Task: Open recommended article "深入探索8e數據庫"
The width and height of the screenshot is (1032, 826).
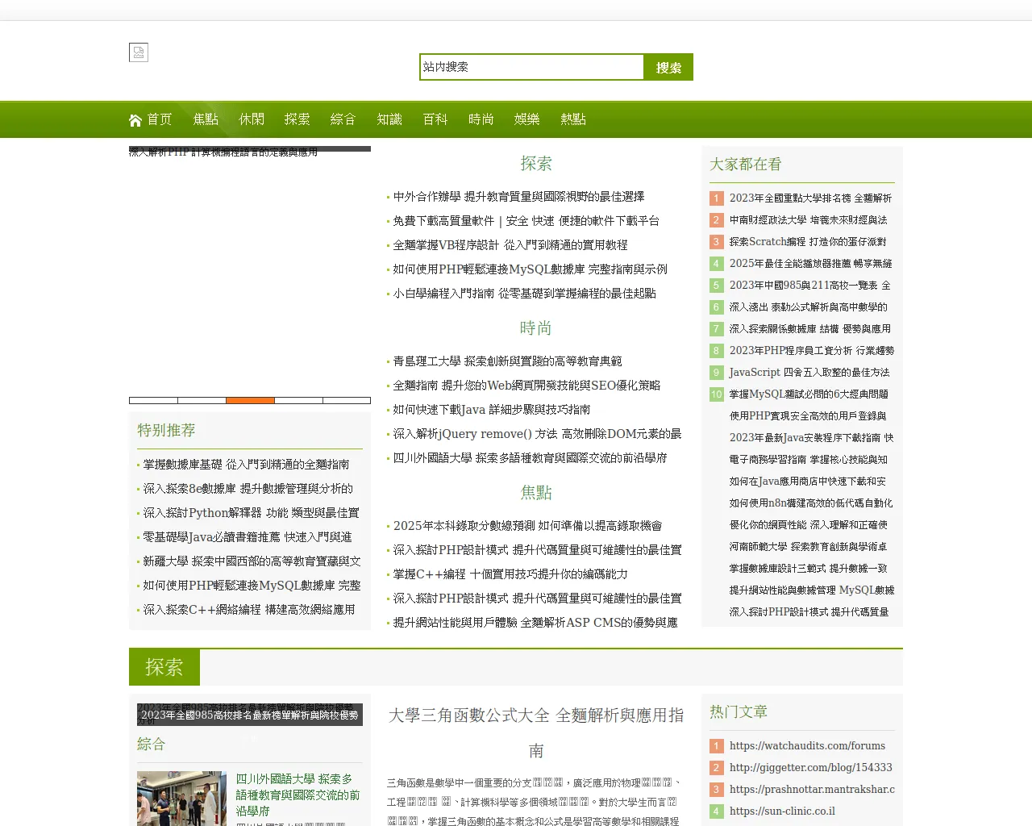Action: (248, 489)
